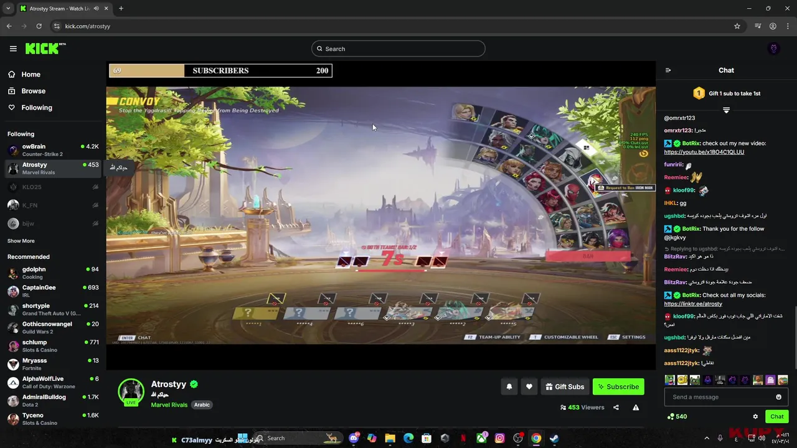Go to Home in sidebar
This screenshot has height=448, width=797.
coord(24,74)
